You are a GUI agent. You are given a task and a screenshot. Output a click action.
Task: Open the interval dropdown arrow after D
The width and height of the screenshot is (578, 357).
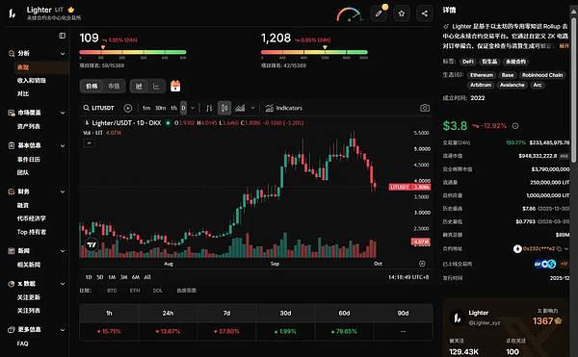click(x=193, y=108)
